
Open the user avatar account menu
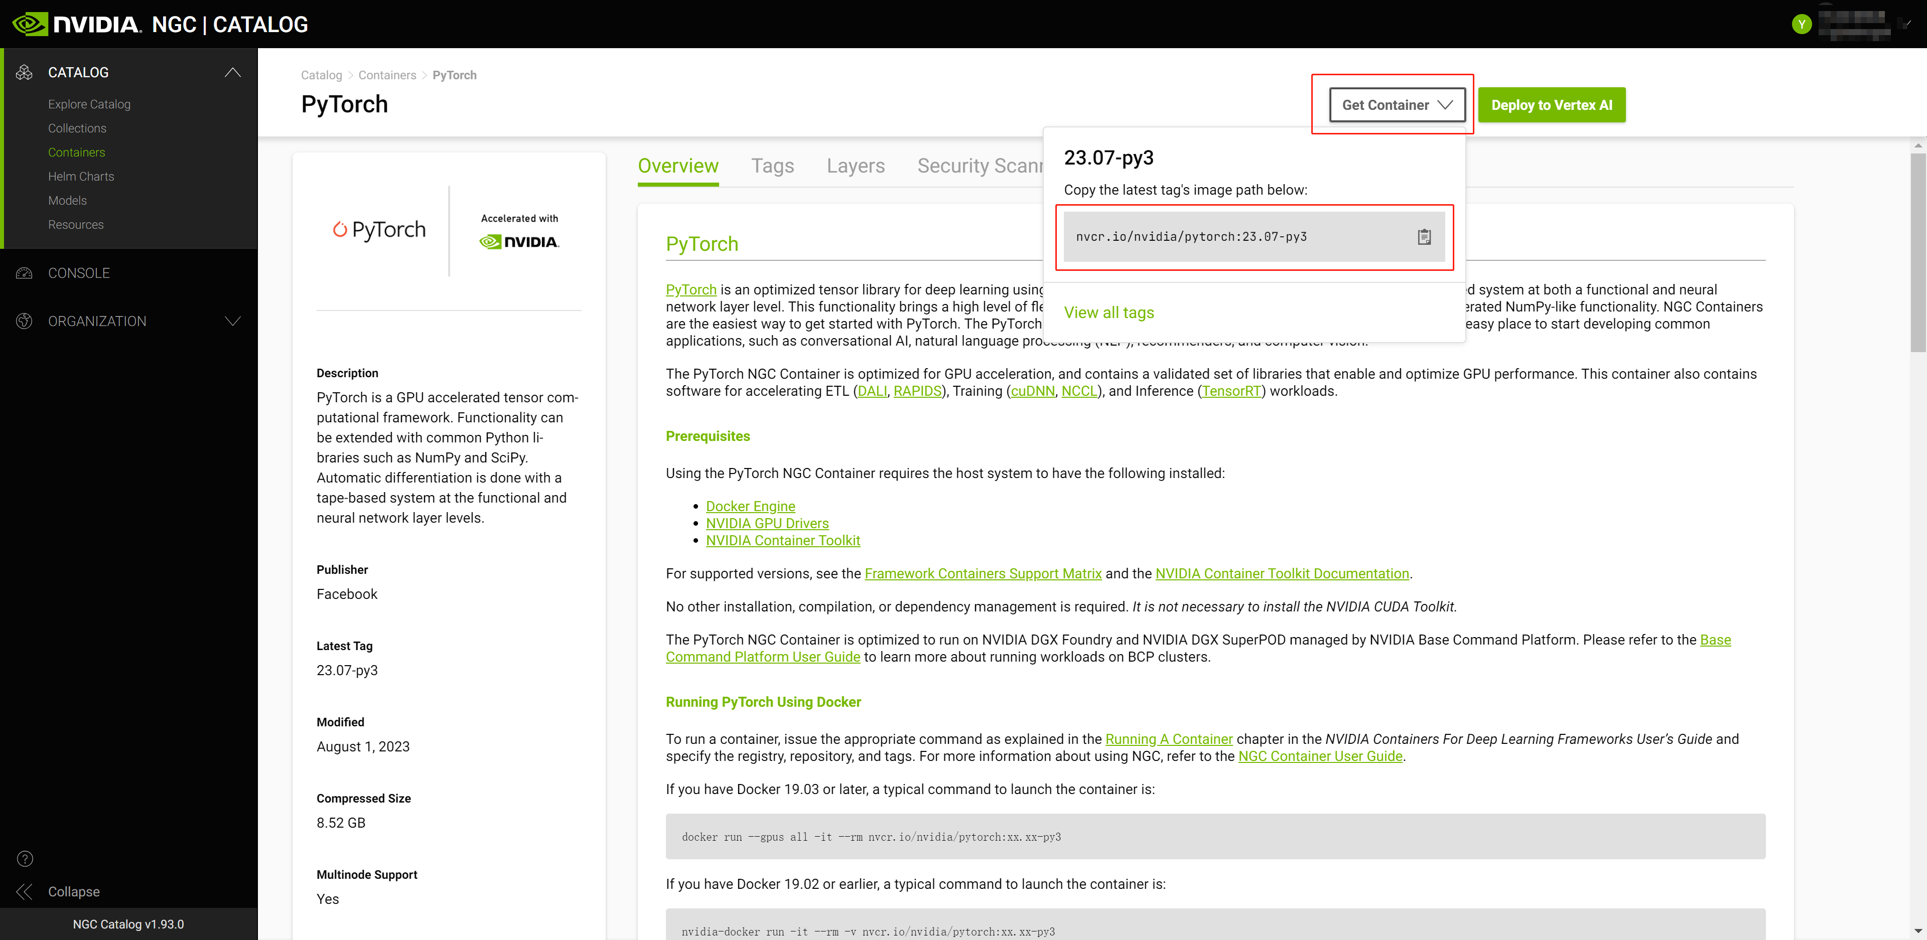(x=1802, y=24)
